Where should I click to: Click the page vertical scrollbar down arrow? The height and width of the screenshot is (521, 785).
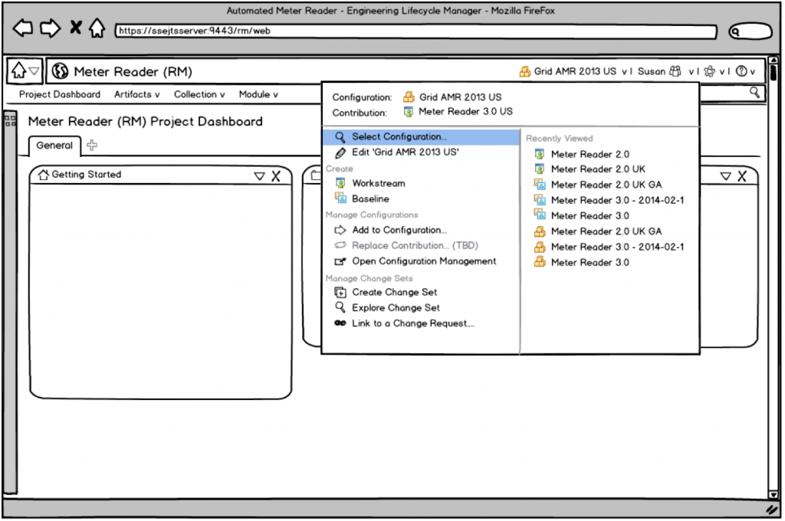point(774,494)
